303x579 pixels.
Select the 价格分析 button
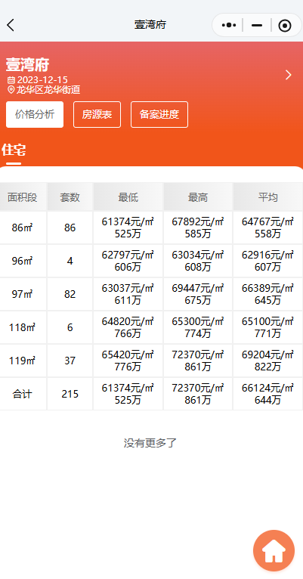click(35, 114)
